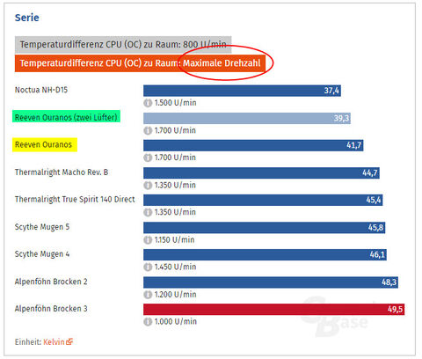This screenshot has height=359, width=422.
Task: Click info icon beside 1.200 U/min
Action: pyautogui.click(x=148, y=295)
